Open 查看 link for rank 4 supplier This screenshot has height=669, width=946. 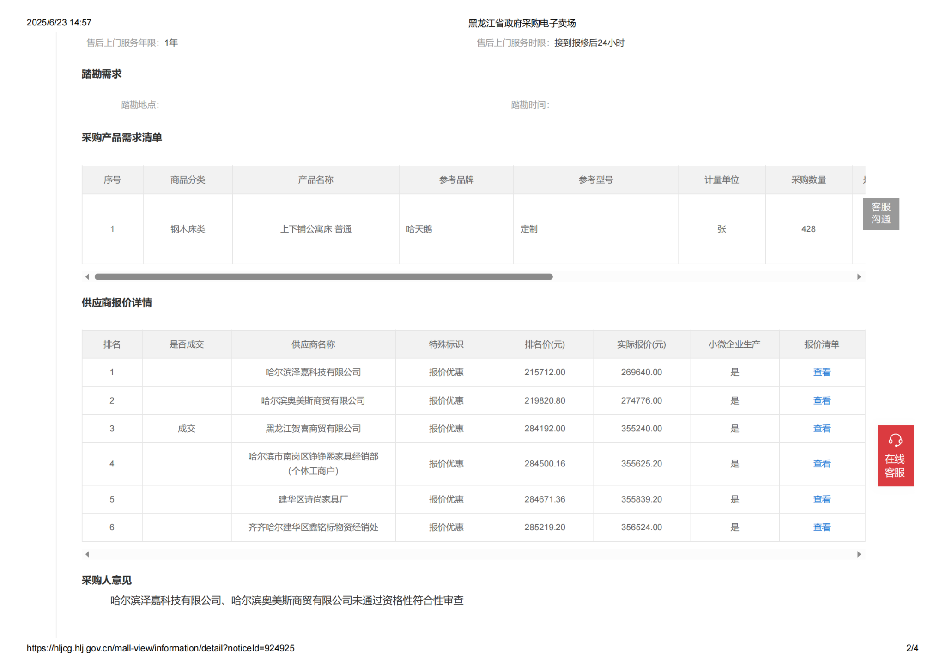coord(821,464)
